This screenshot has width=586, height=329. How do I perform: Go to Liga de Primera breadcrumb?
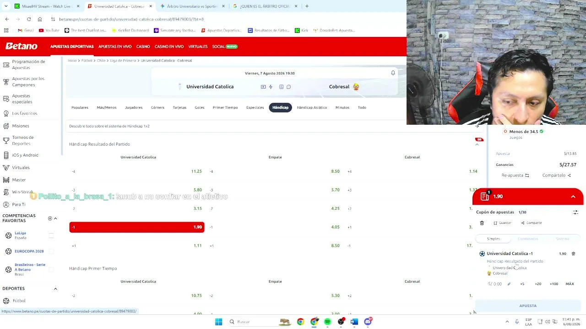pos(123,60)
